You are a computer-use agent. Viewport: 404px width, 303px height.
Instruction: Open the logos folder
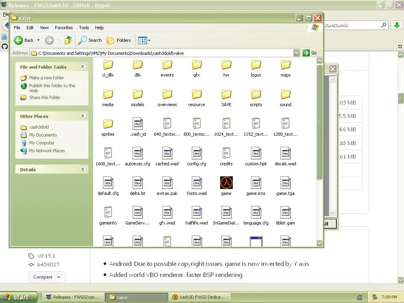(x=256, y=69)
